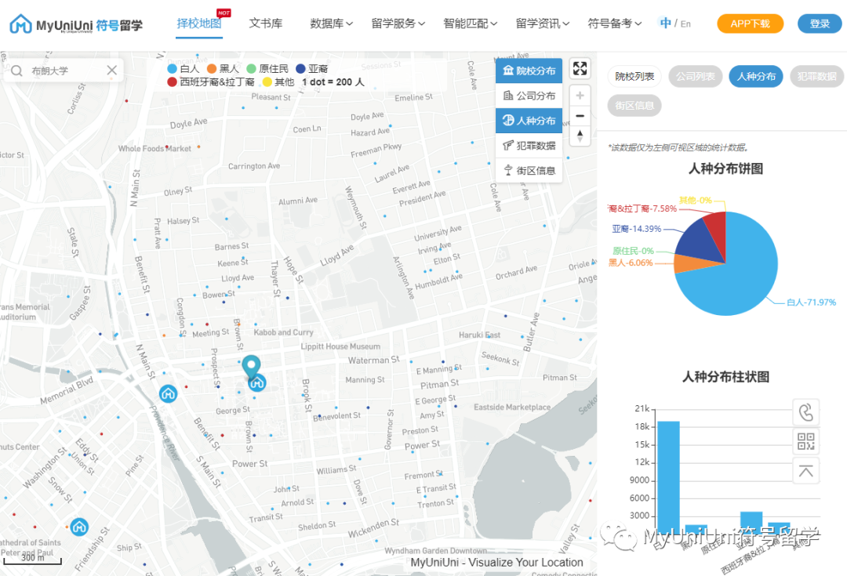Viewport: 847px width, 576px height.
Task: Click the back-to-top arrow icon
Action: click(806, 470)
